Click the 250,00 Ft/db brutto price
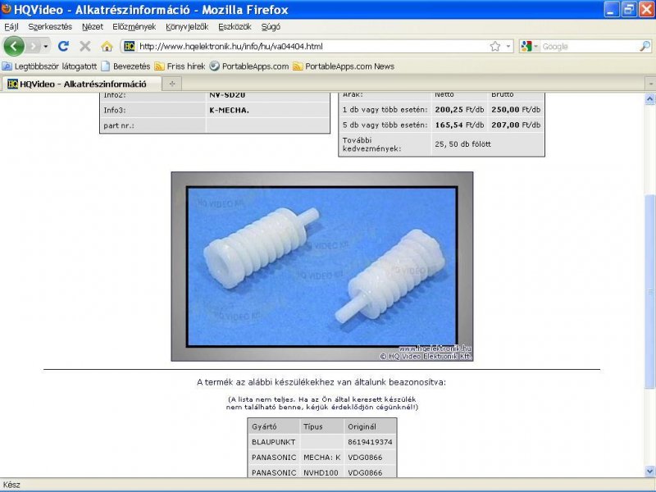 [516, 110]
